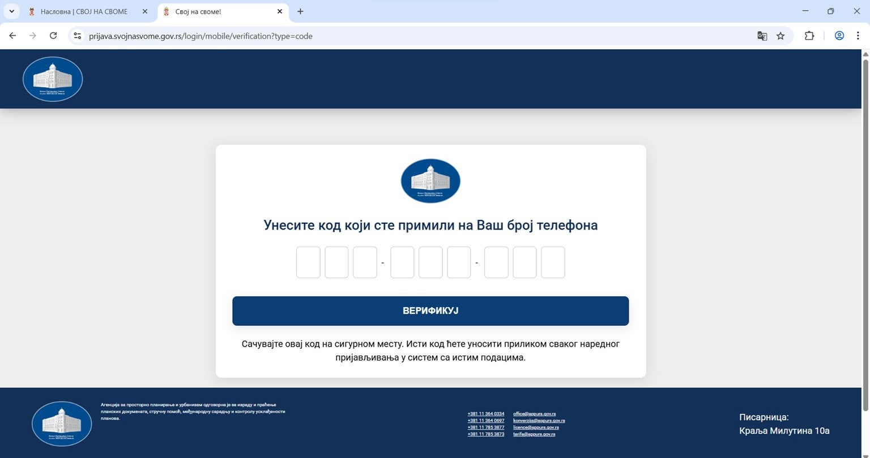870x458 pixels.
Task: Click the 'Сачувајте овај код' notice text
Action: pyautogui.click(x=430, y=351)
